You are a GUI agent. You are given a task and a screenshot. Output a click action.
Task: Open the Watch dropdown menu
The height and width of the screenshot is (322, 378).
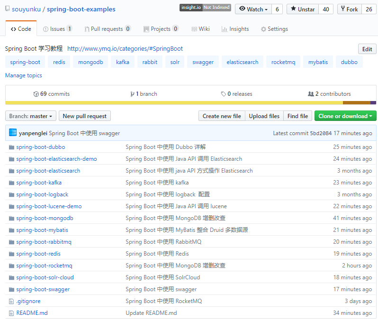[x=253, y=9]
